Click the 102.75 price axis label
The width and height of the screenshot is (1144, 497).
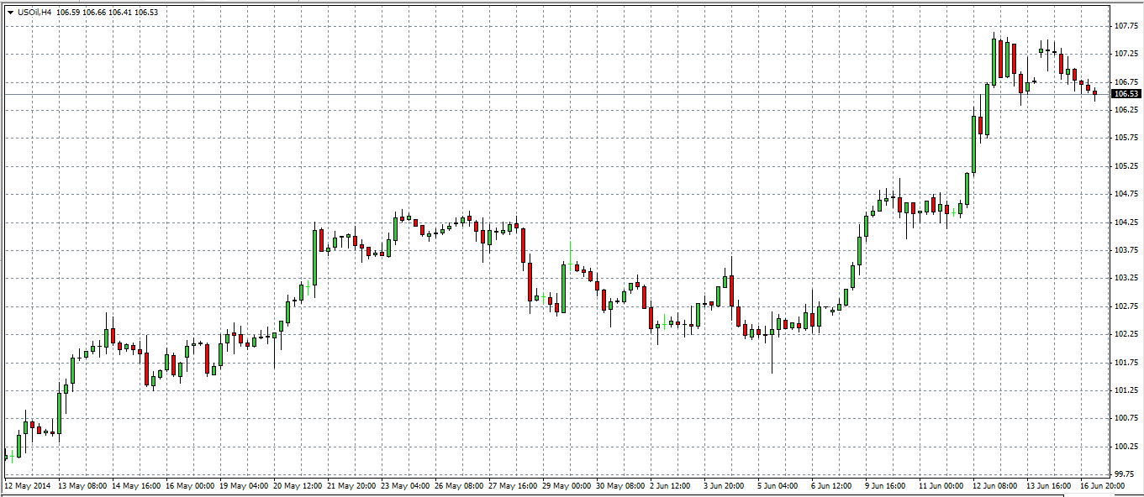pyautogui.click(x=1126, y=306)
